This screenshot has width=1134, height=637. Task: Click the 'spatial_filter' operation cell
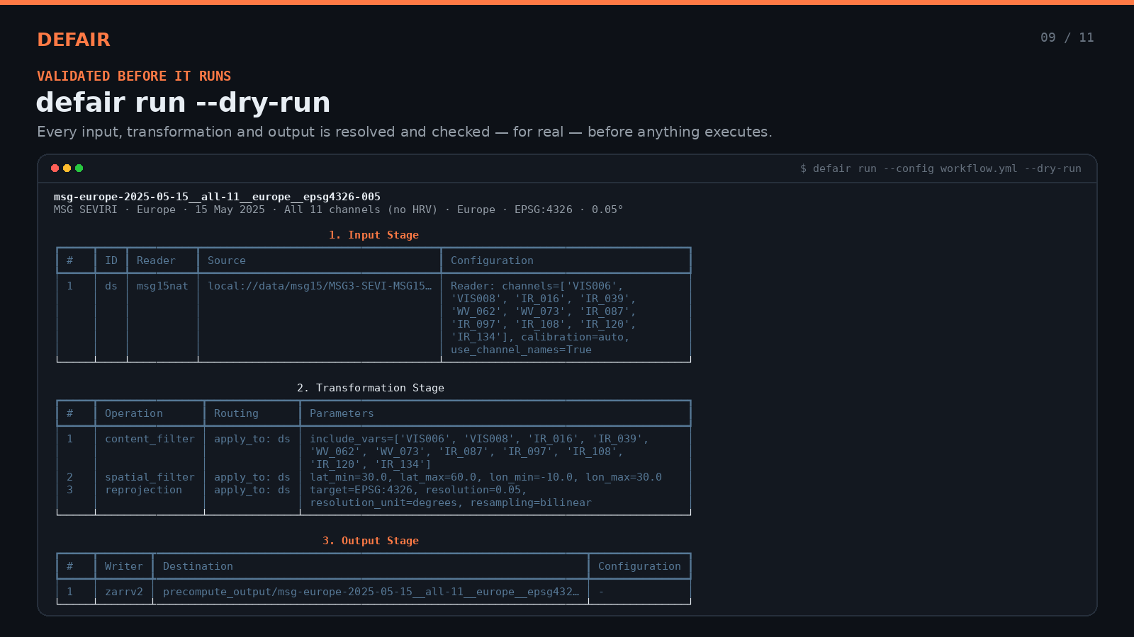[x=150, y=477]
